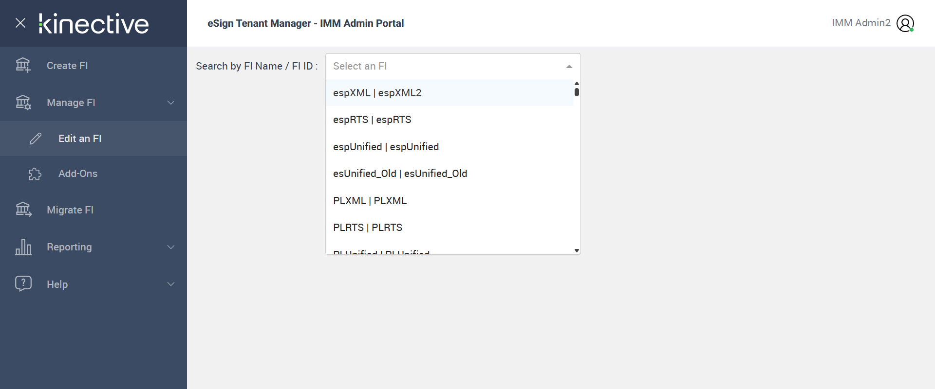Close the sidebar with the X icon
This screenshot has height=389, width=935.
(x=20, y=23)
